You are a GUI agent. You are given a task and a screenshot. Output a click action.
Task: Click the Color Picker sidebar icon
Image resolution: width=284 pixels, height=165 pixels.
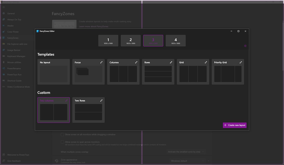tap(4, 32)
